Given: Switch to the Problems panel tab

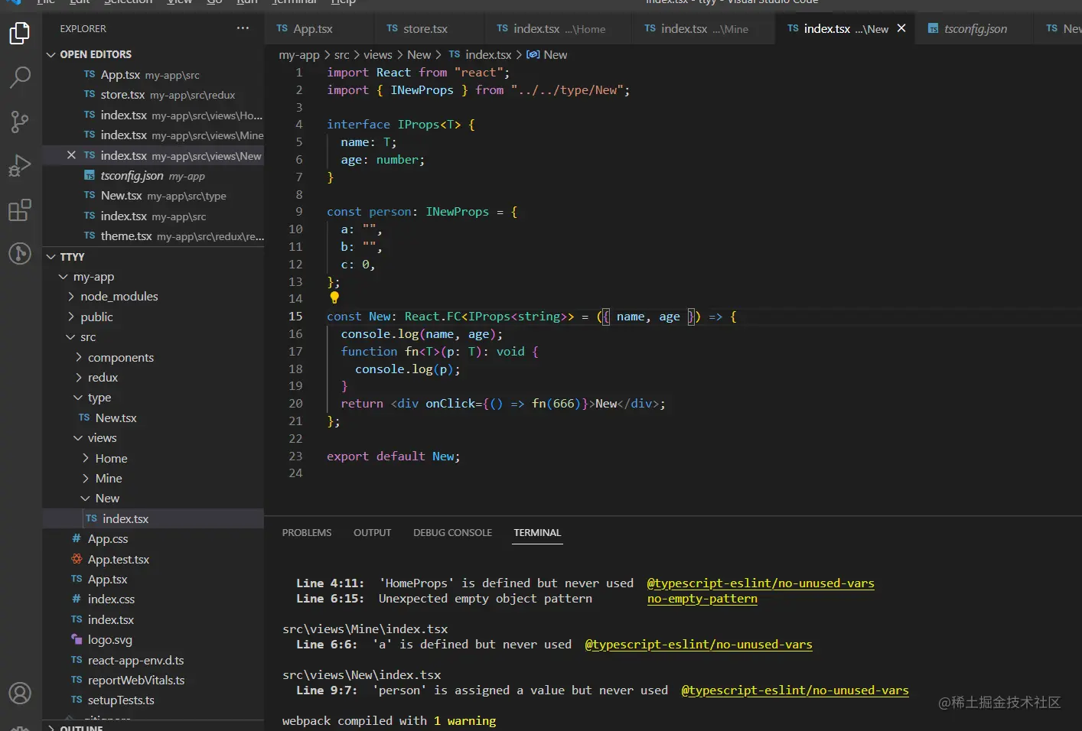Looking at the screenshot, I should click(307, 533).
